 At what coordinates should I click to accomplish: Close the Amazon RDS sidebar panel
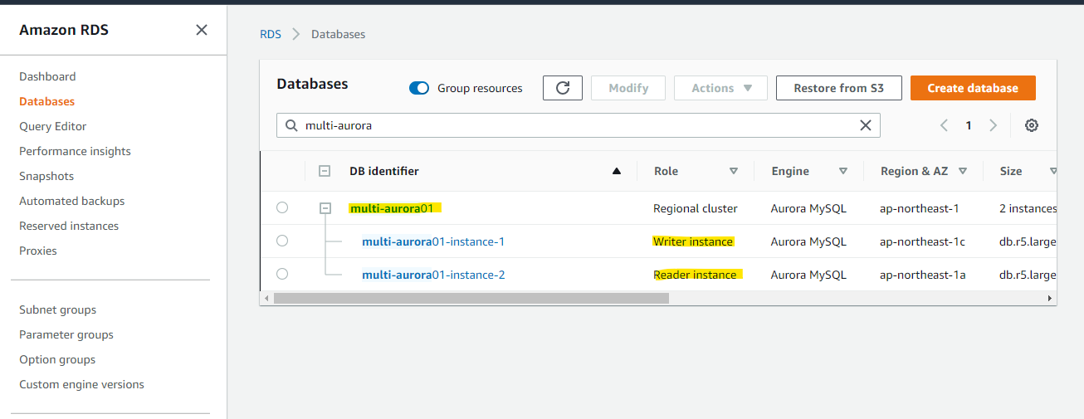[x=202, y=30]
